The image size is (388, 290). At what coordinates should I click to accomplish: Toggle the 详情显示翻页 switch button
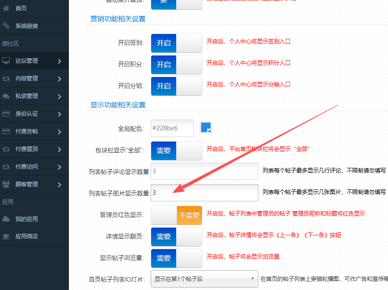[176, 237]
